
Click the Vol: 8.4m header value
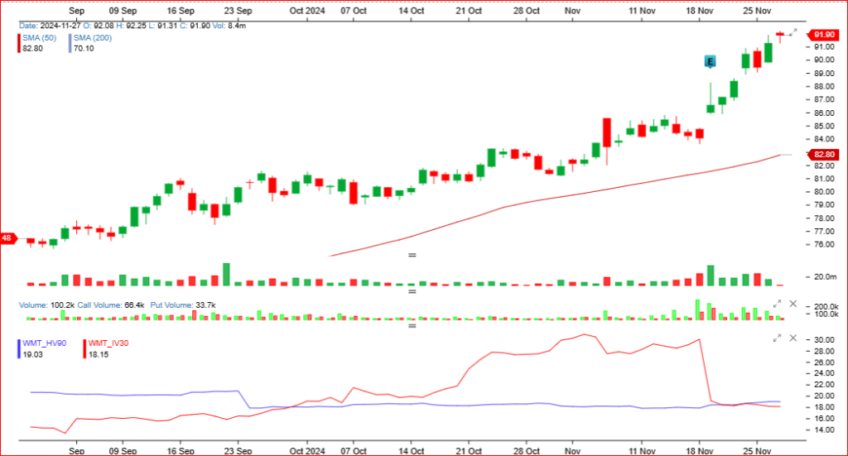pyautogui.click(x=229, y=26)
